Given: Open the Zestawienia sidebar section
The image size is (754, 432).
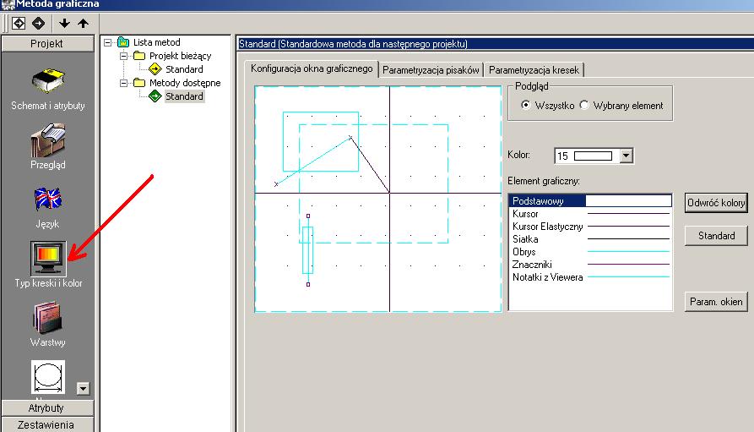Looking at the screenshot, I should click(x=46, y=424).
